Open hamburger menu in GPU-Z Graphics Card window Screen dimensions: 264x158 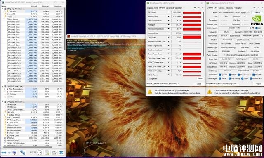(x=262, y=7)
